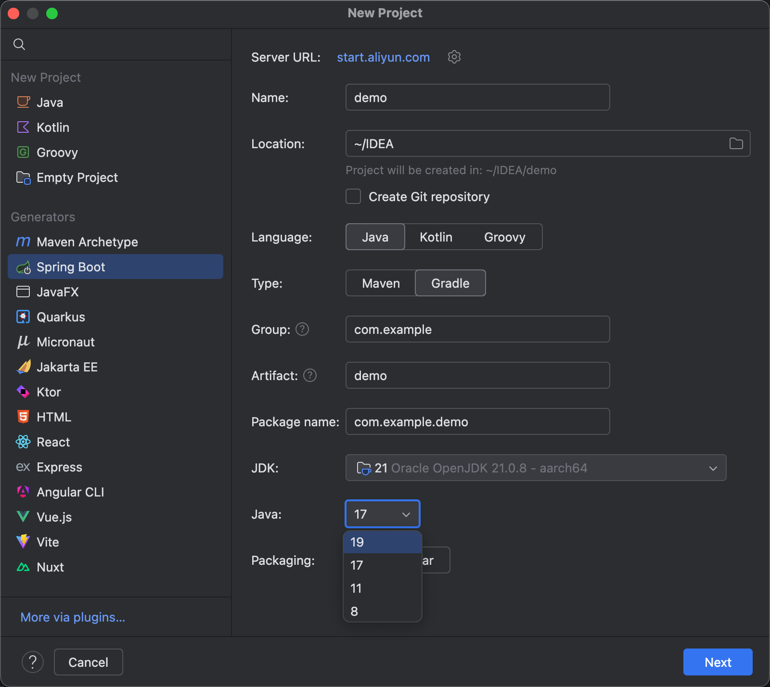Click the project Name input field

point(478,97)
